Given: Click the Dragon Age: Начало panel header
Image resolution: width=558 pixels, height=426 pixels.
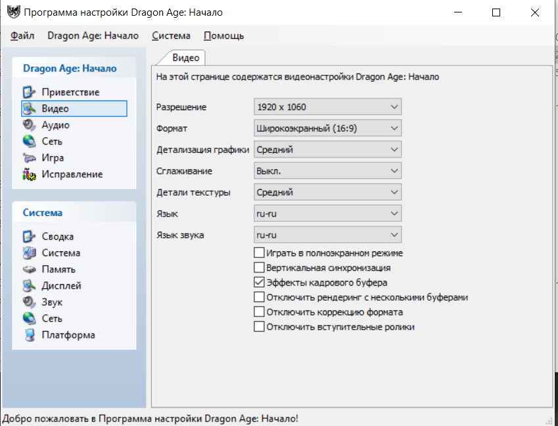Looking at the screenshot, I should tap(74, 68).
